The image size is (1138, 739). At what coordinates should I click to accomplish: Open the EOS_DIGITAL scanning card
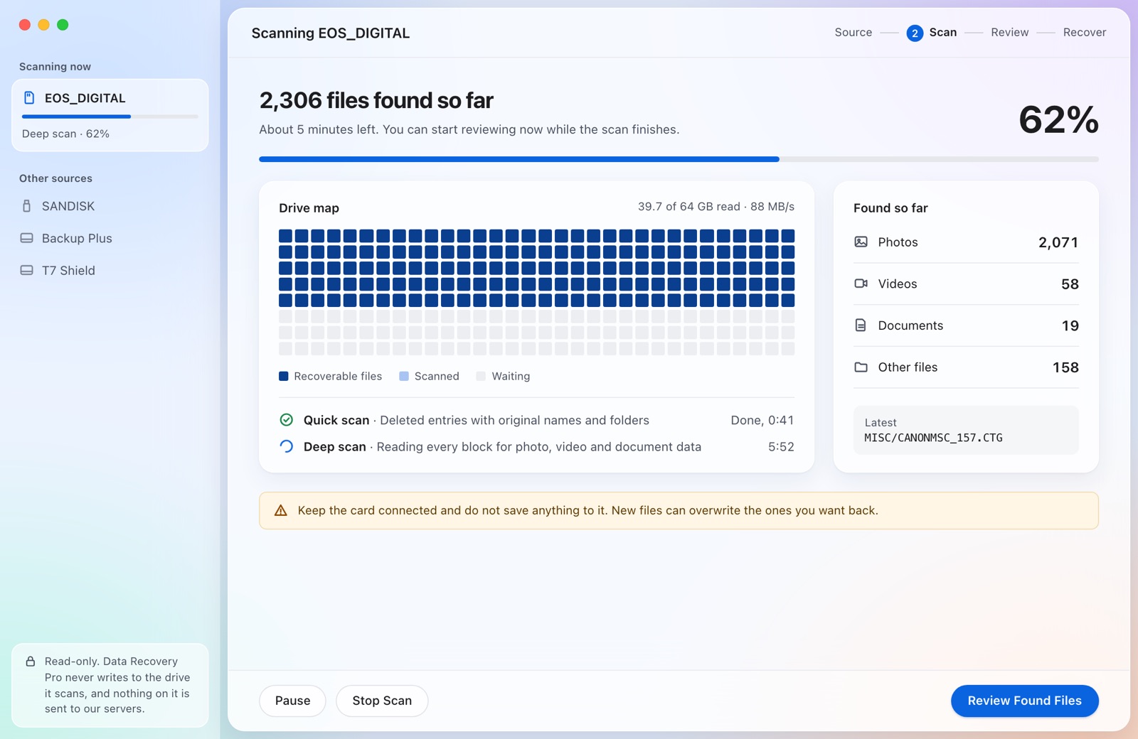coord(110,115)
